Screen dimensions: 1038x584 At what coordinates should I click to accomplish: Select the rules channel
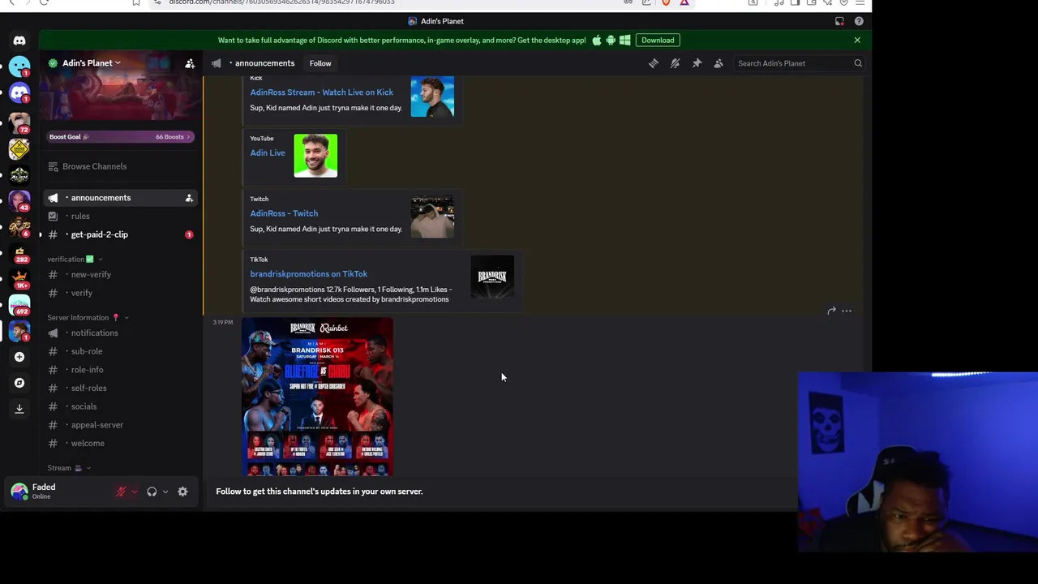120,217
